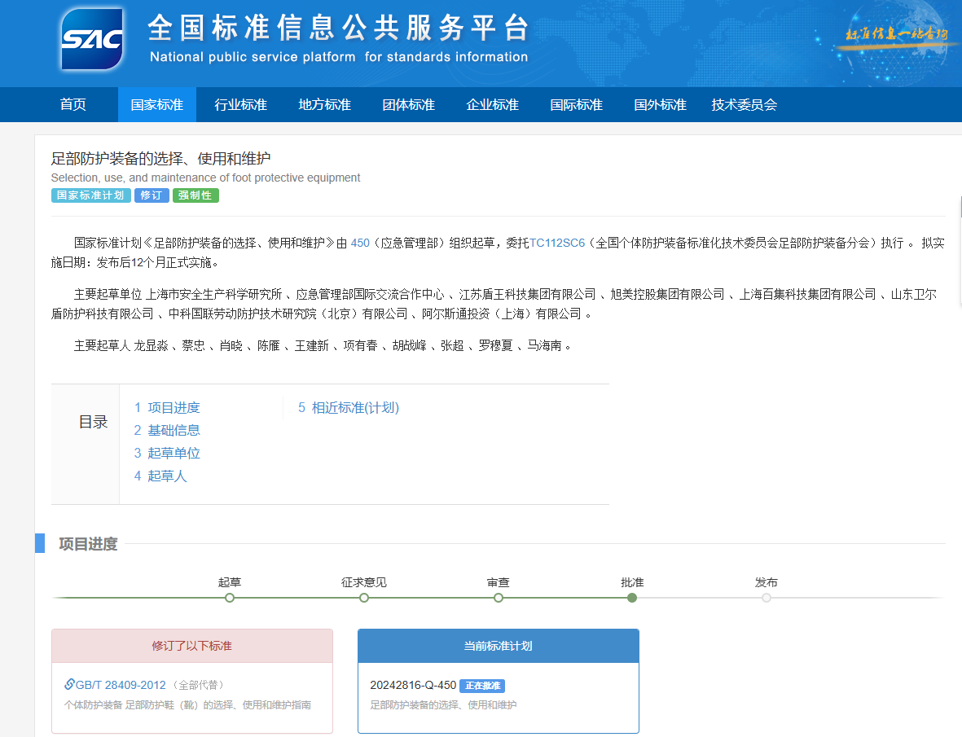Click the 目录 contents label
The height and width of the screenshot is (737, 962).
(x=93, y=422)
